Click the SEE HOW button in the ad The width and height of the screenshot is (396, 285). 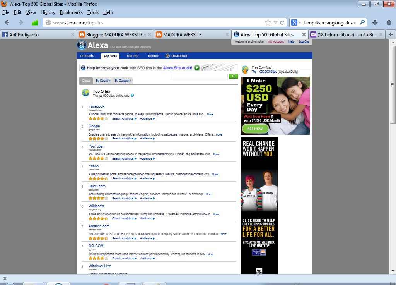point(255,129)
